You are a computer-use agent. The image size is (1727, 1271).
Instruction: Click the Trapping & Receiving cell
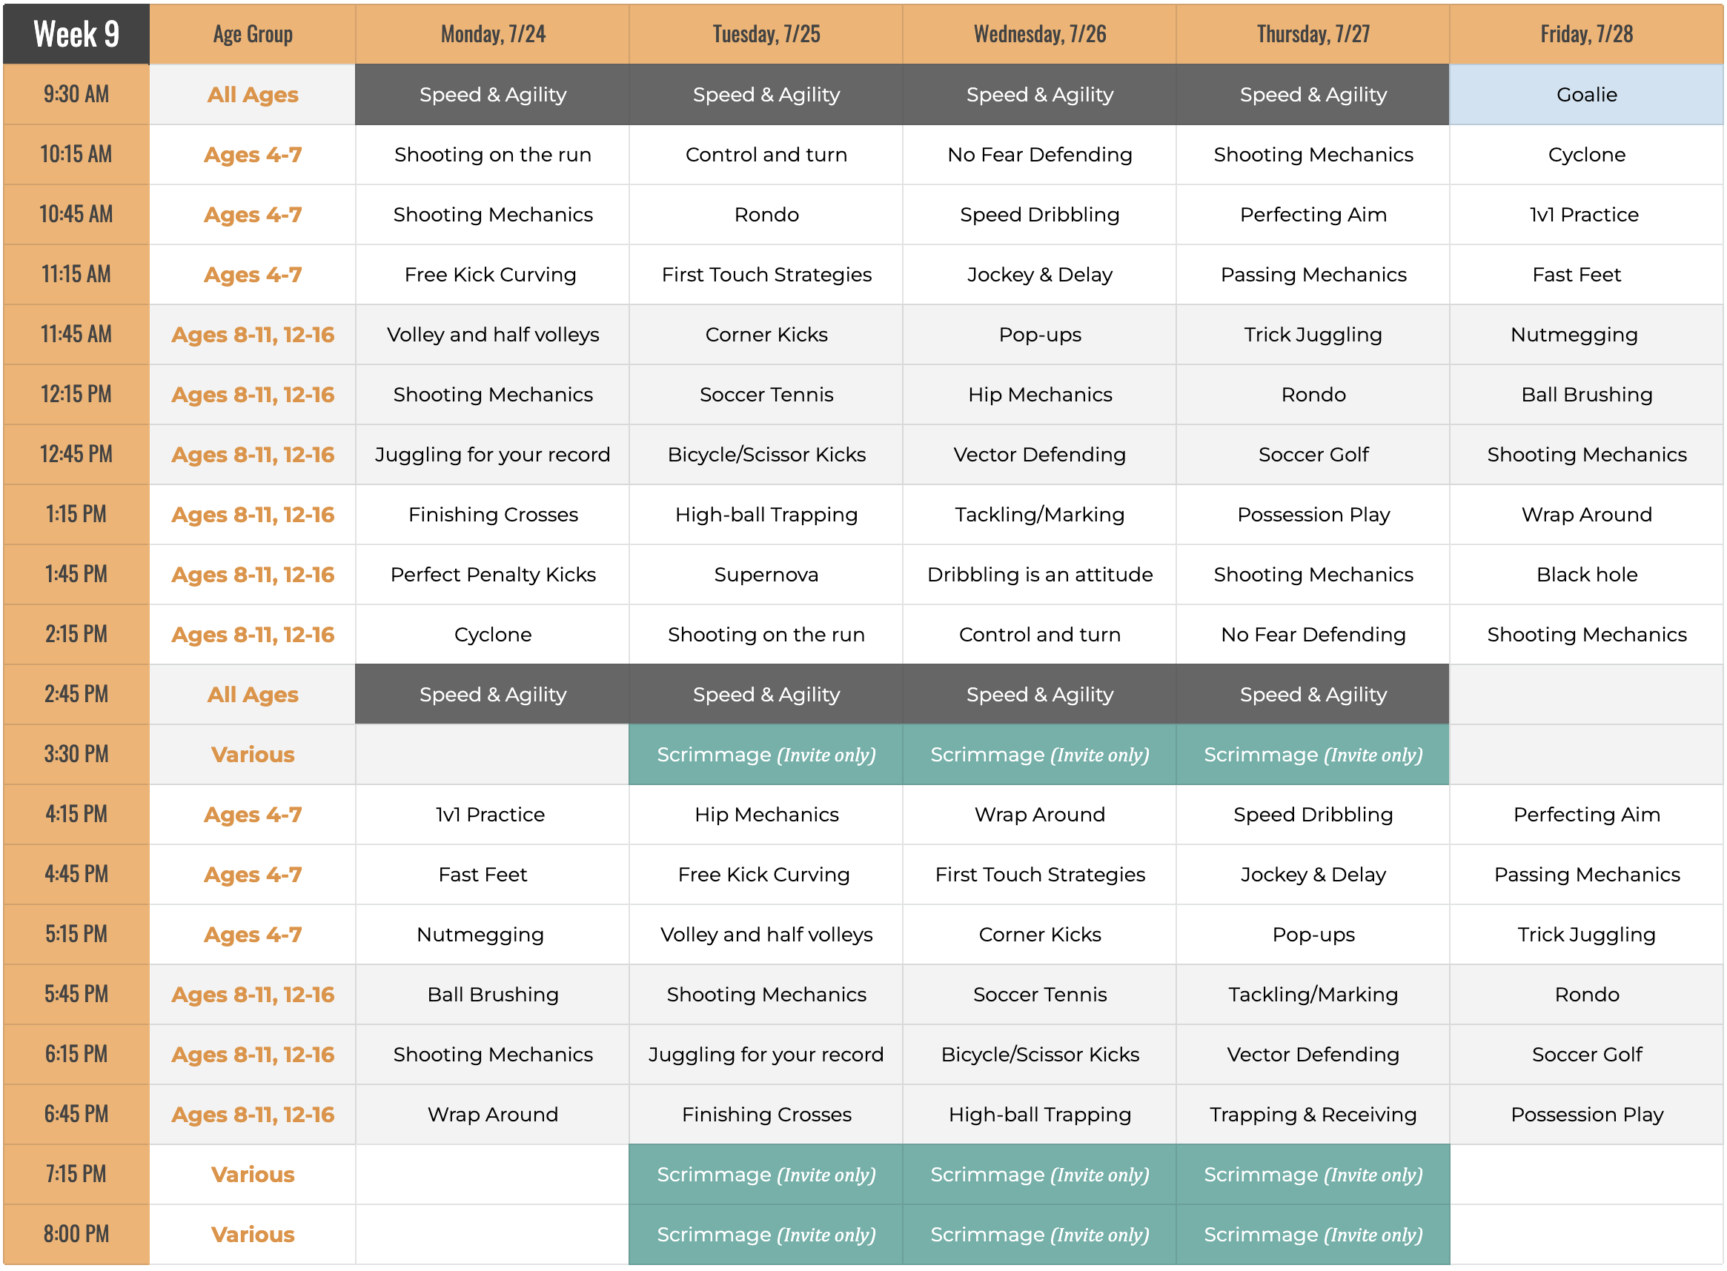1313,1115
